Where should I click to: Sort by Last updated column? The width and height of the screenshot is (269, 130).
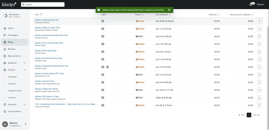coord(163,14)
